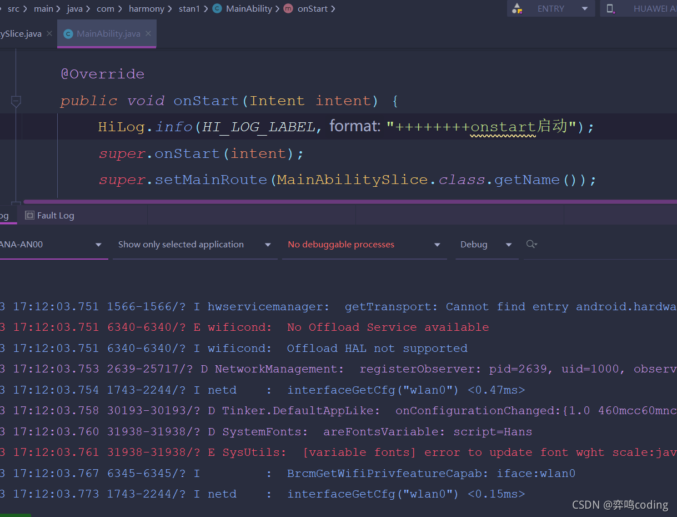Image resolution: width=677 pixels, height=517 pixels.
Task: Click 'MainAbilitySlice' in setMainRoute line
Action: click(x=353, y=180)
